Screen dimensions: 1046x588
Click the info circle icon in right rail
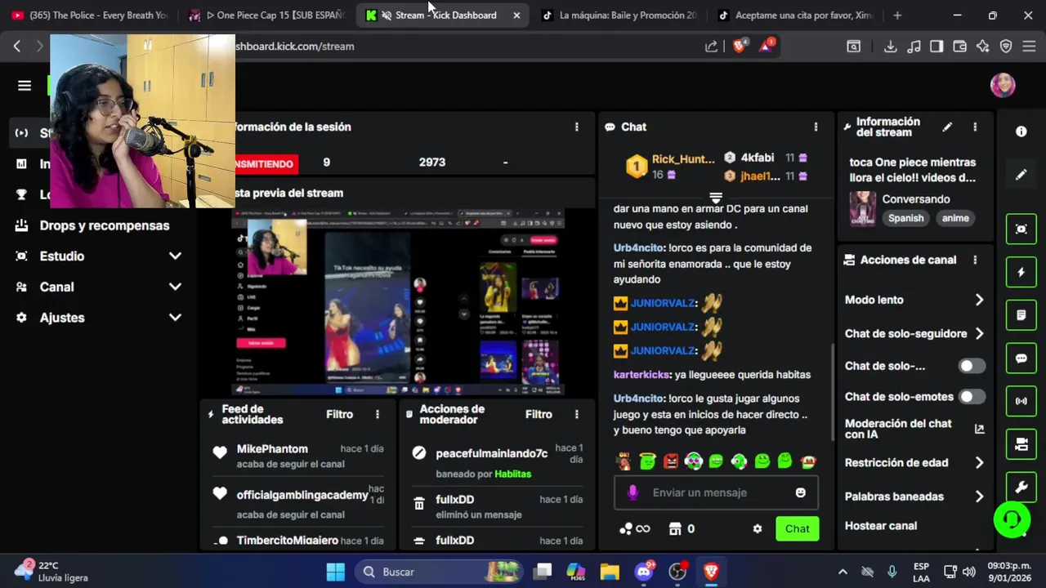[x=1021, y=131]
